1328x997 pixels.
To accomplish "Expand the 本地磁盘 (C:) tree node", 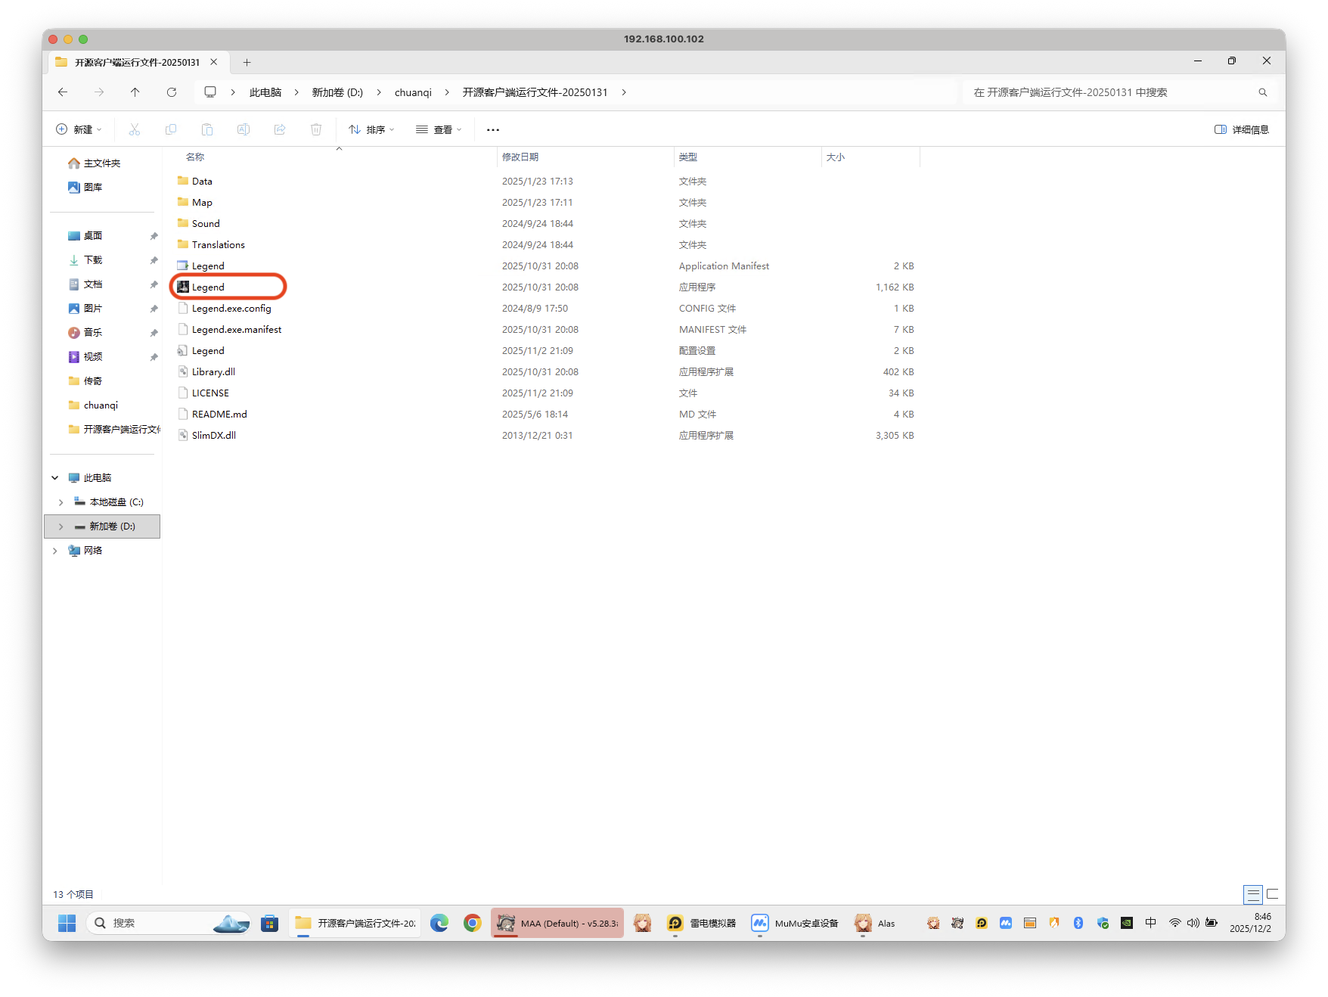I will (x=61, y=502).
